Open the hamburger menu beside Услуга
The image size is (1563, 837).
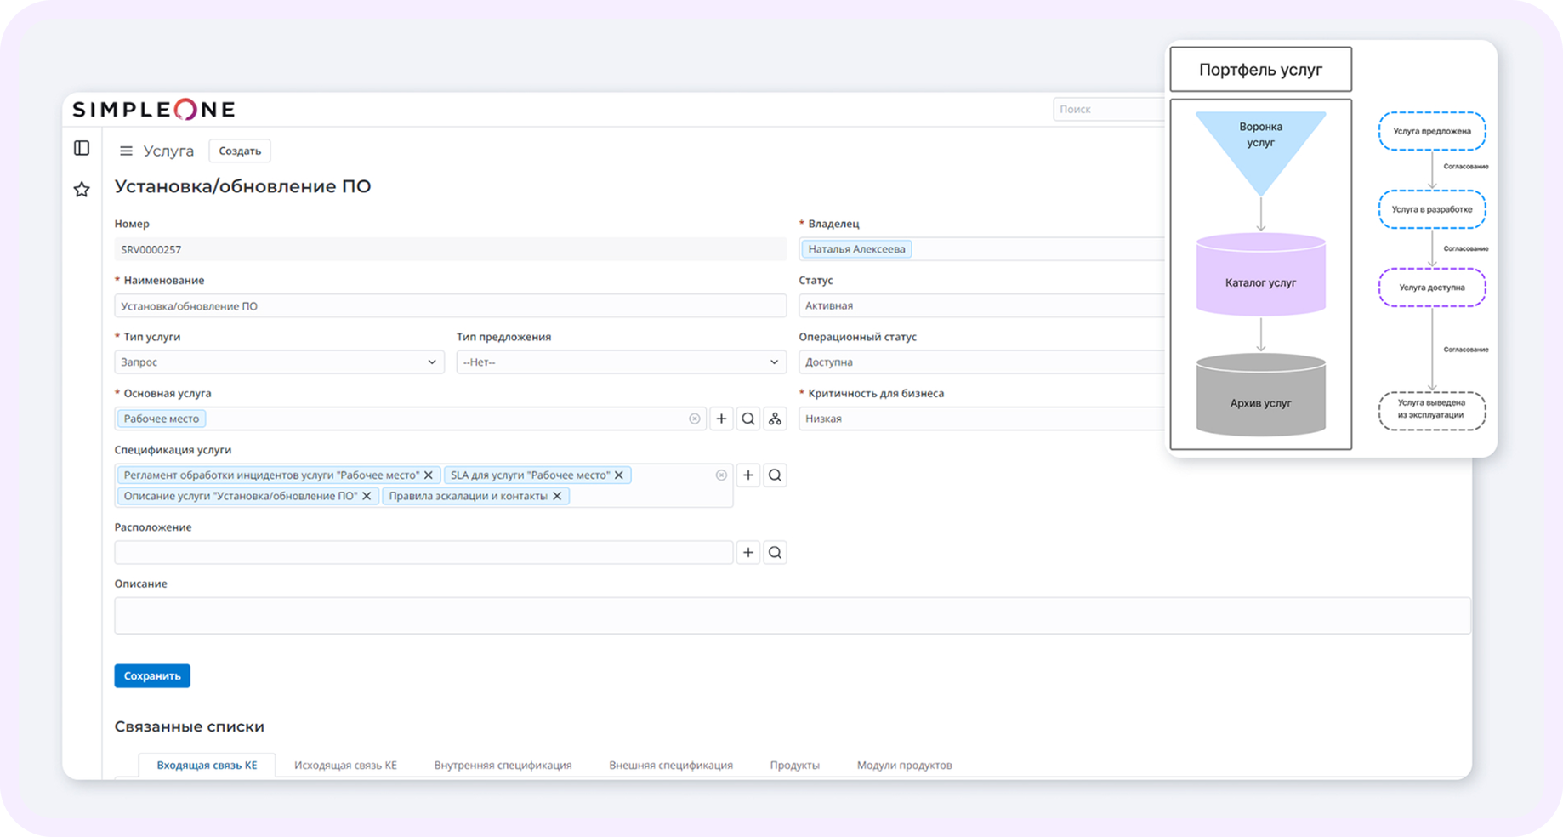click(126, 151)
